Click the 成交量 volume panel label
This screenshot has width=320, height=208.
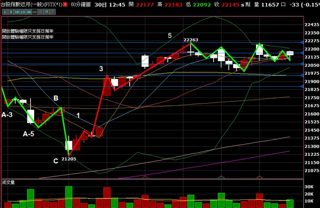8,183
